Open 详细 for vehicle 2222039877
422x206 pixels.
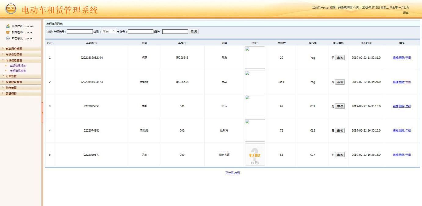408,155
